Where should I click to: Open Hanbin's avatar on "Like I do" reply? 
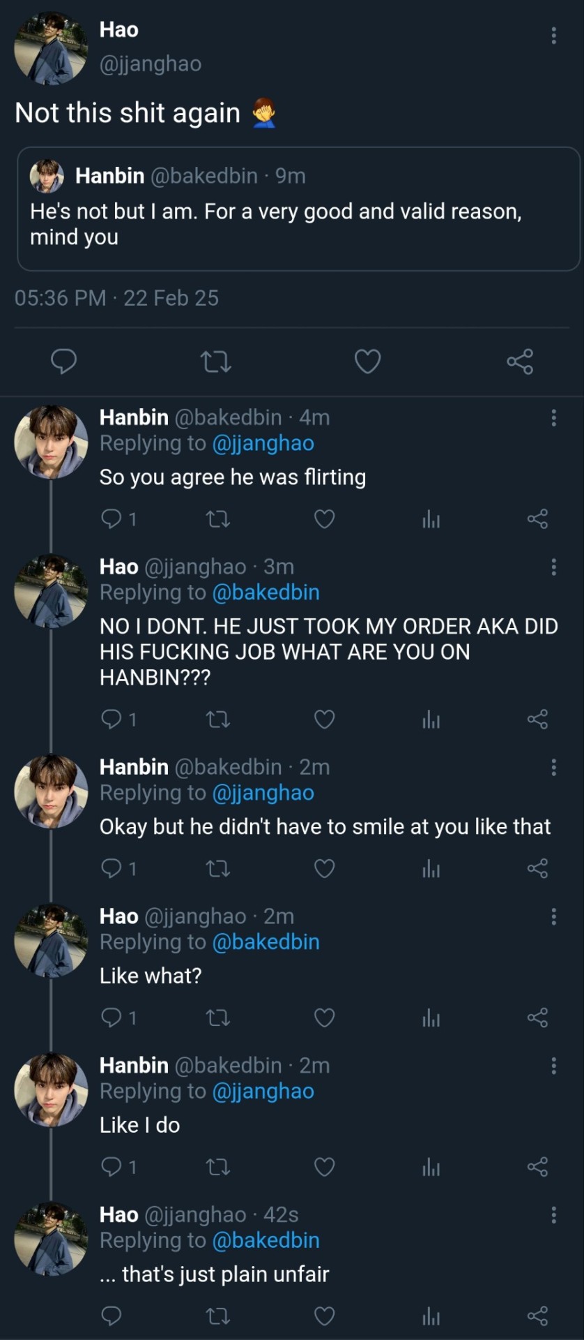[51, 1089]
